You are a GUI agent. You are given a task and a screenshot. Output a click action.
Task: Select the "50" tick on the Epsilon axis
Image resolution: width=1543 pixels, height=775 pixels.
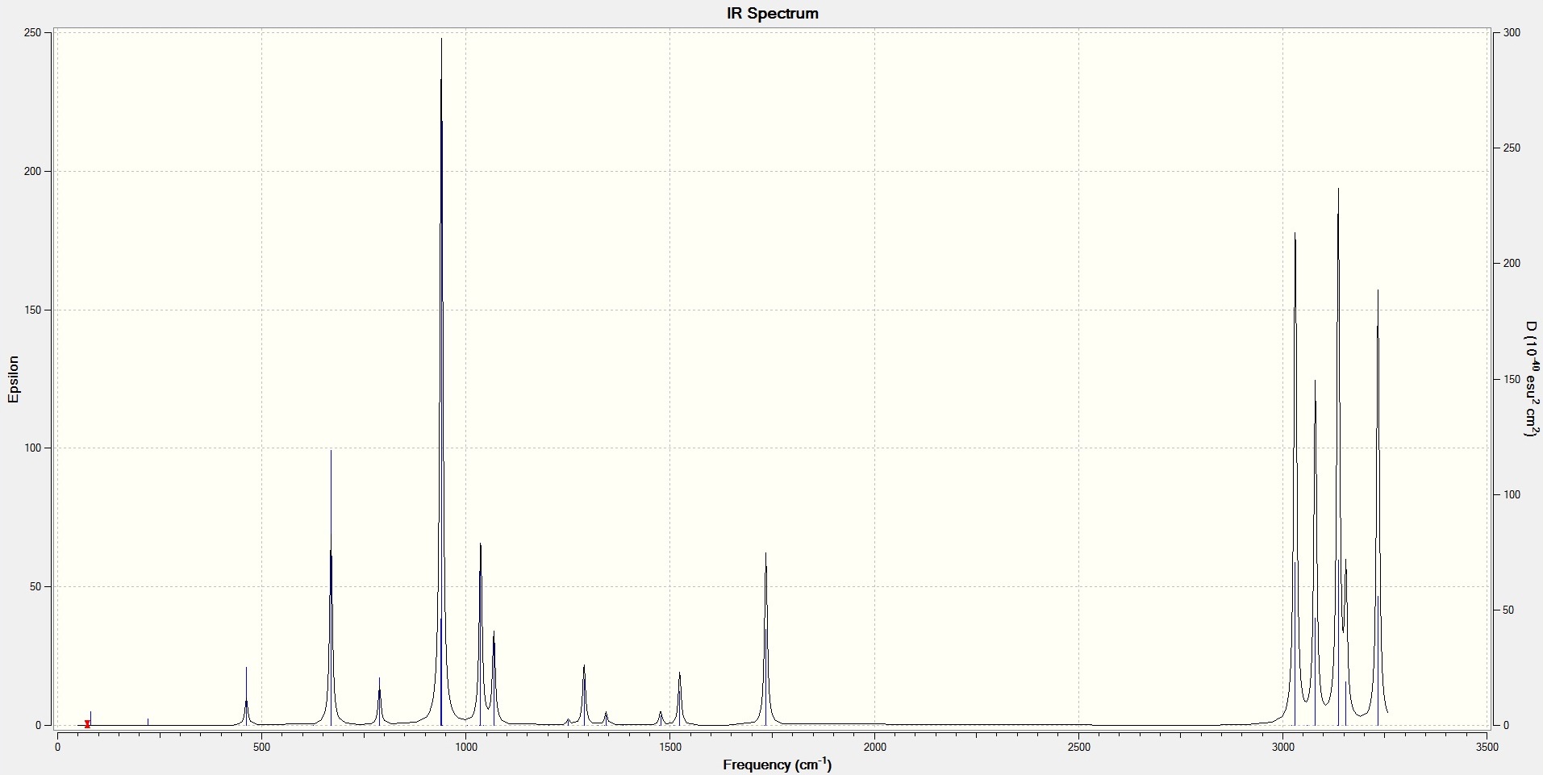[35, 587]
